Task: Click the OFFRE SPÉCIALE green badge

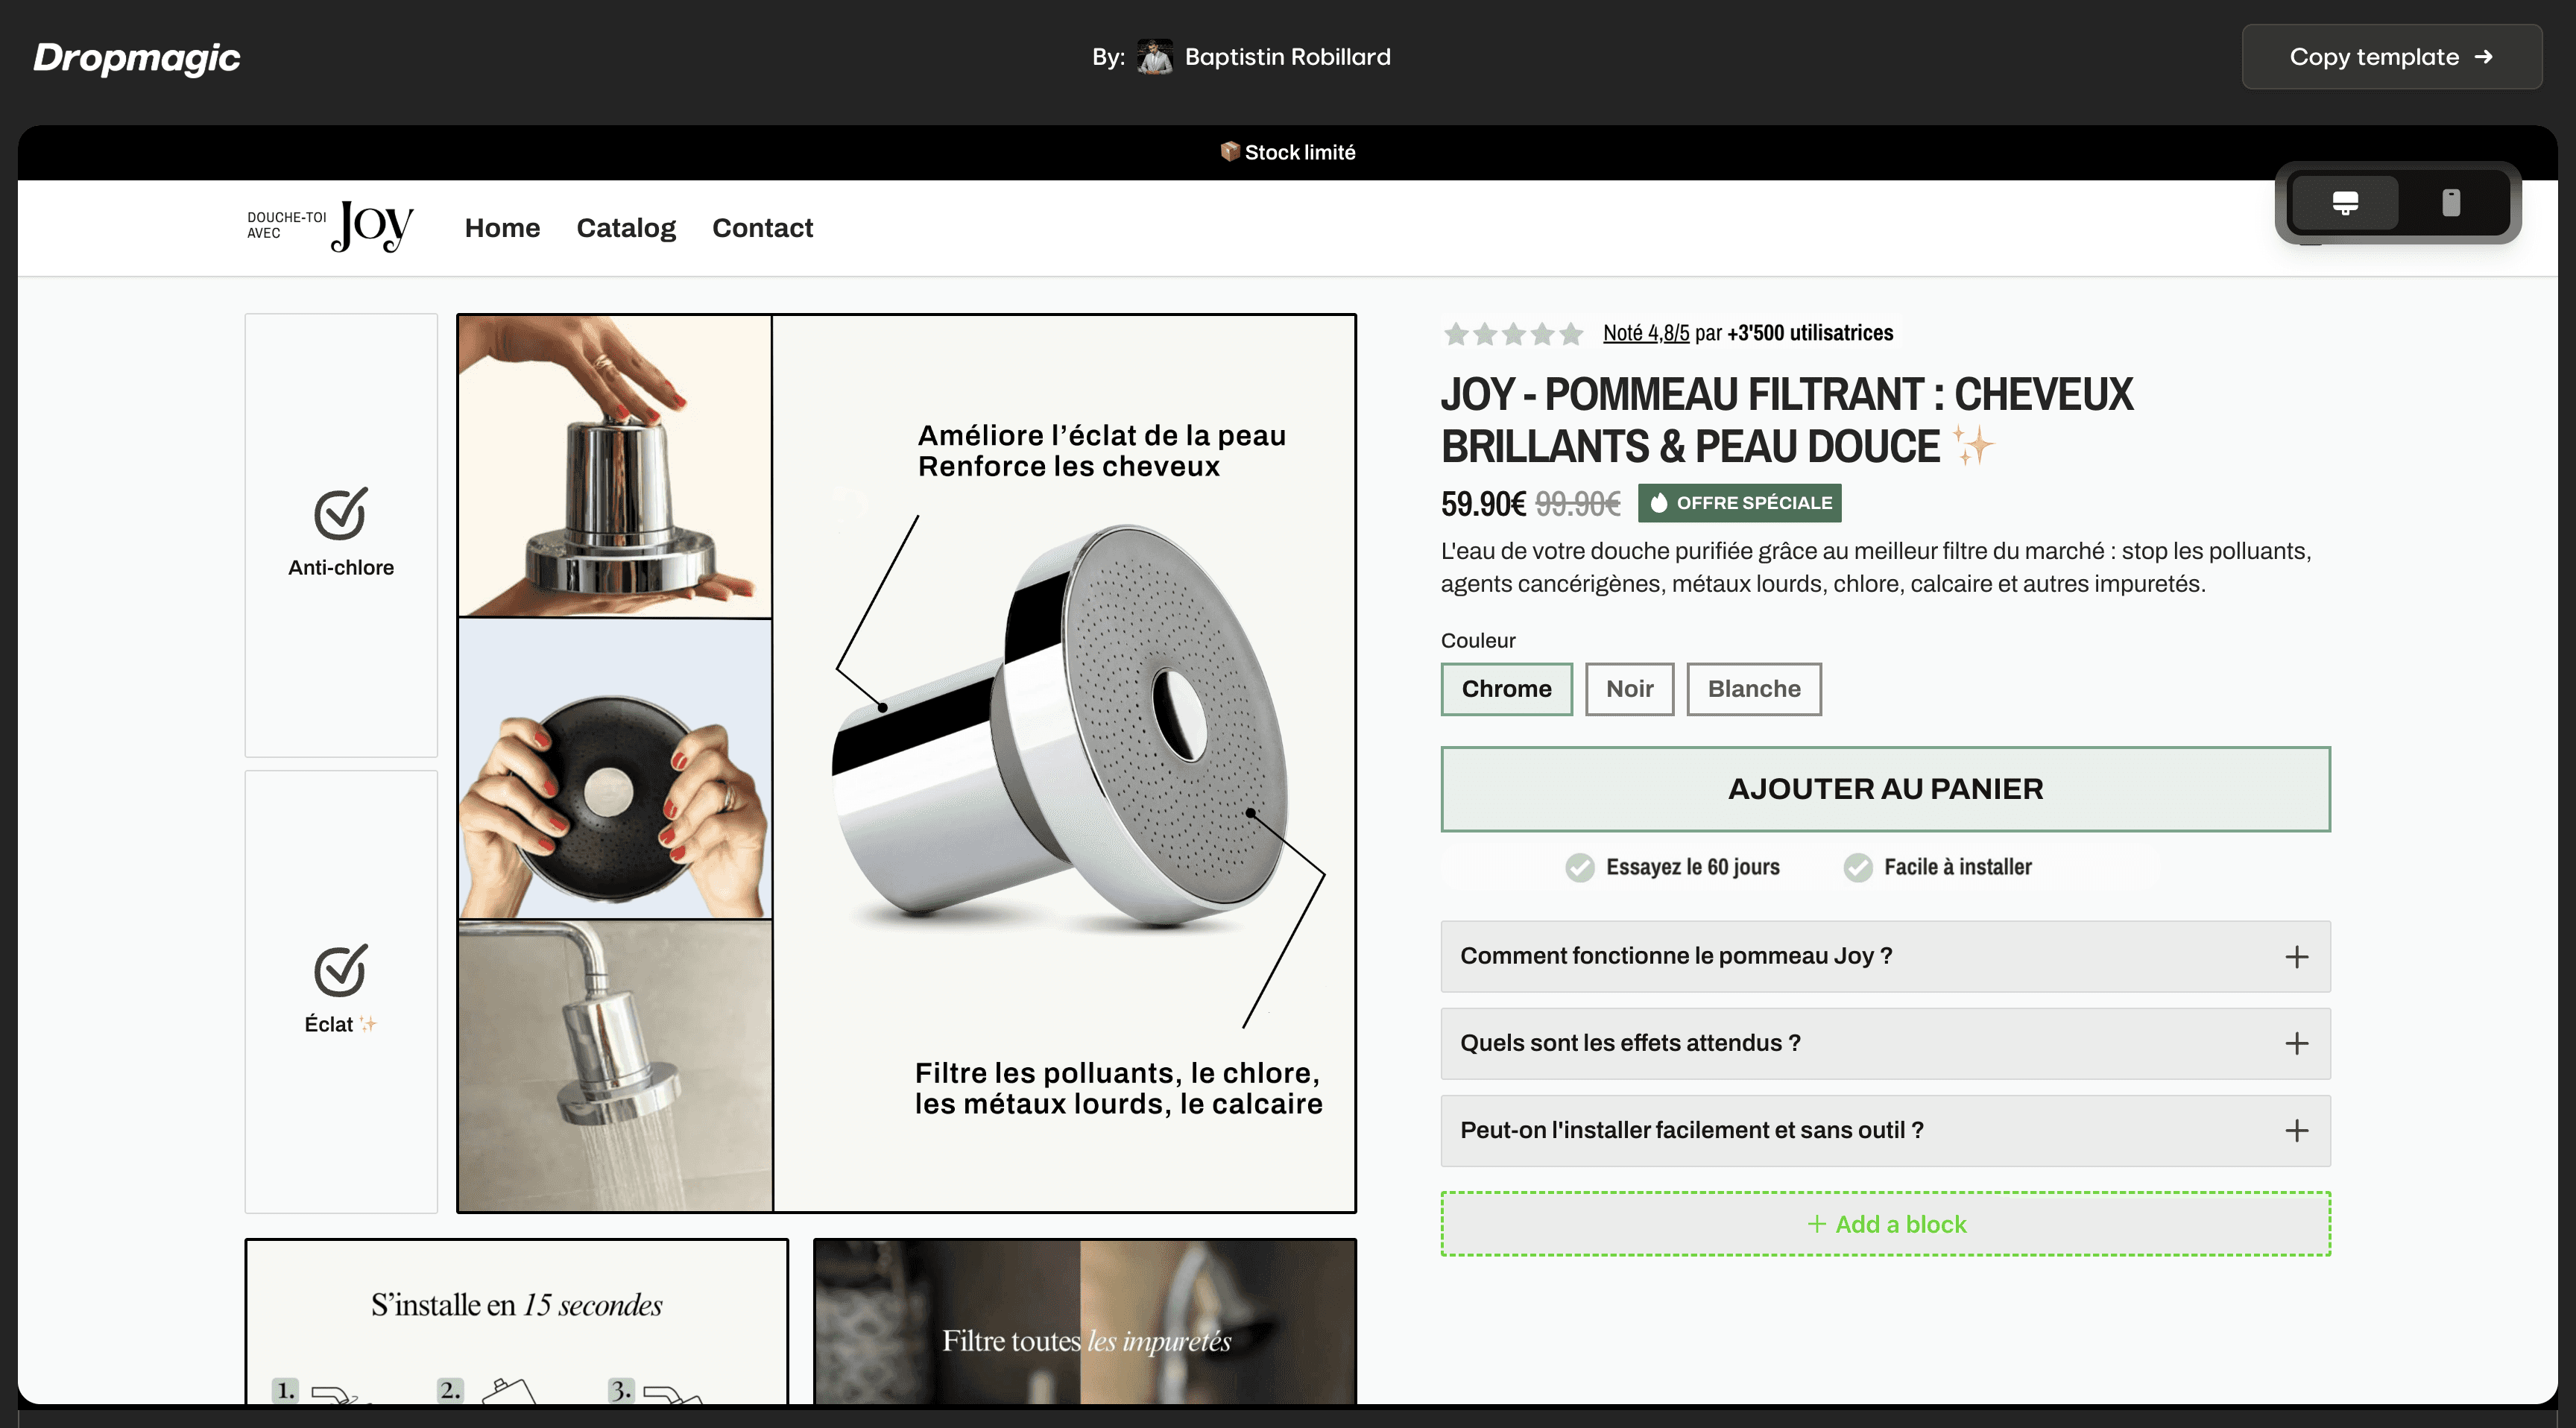Action: [x=1739, y=503]
